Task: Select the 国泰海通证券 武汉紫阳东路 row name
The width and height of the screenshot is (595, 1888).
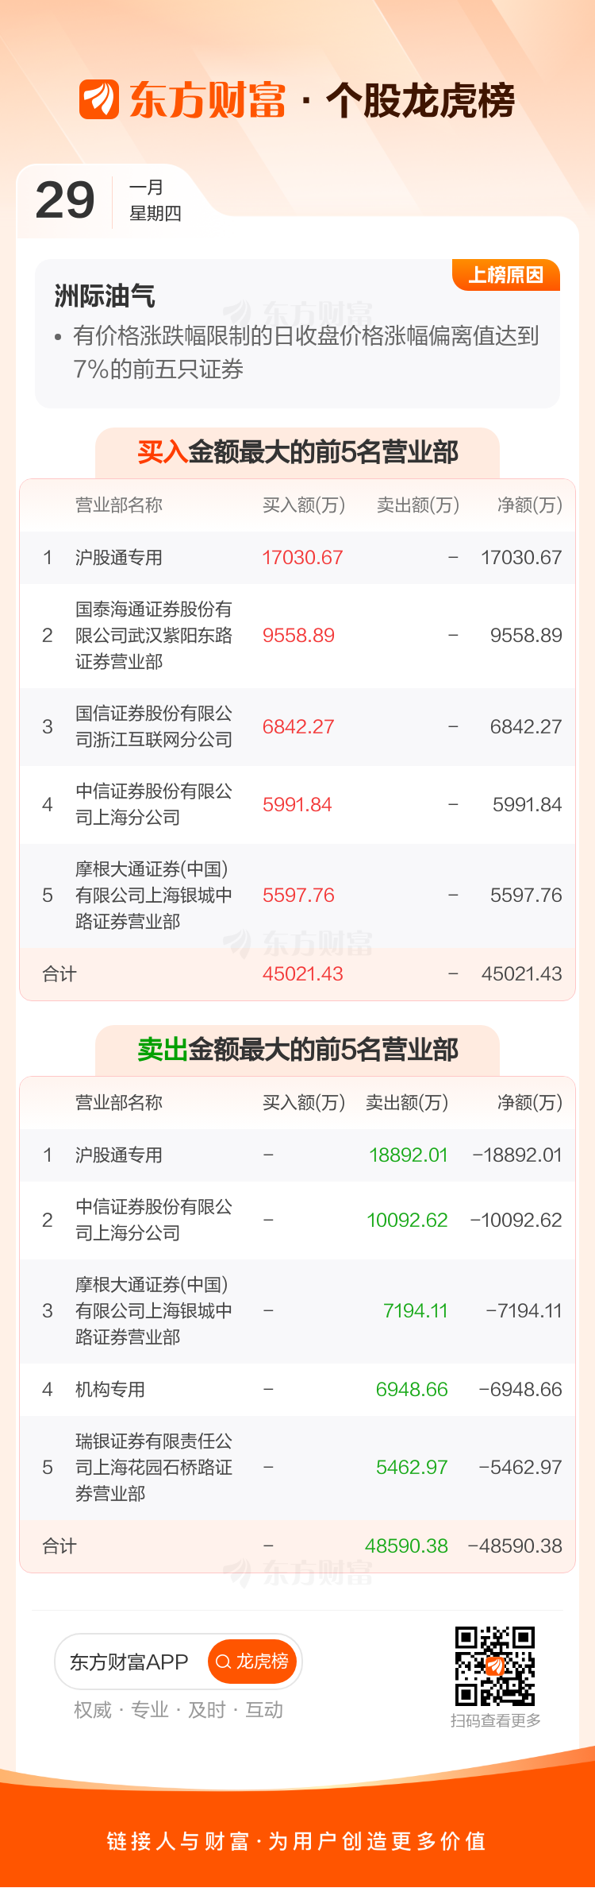Action: (x=154, y=636)
